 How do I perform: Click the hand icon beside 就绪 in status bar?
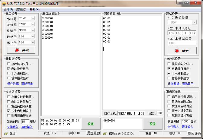tap(6, 133)
